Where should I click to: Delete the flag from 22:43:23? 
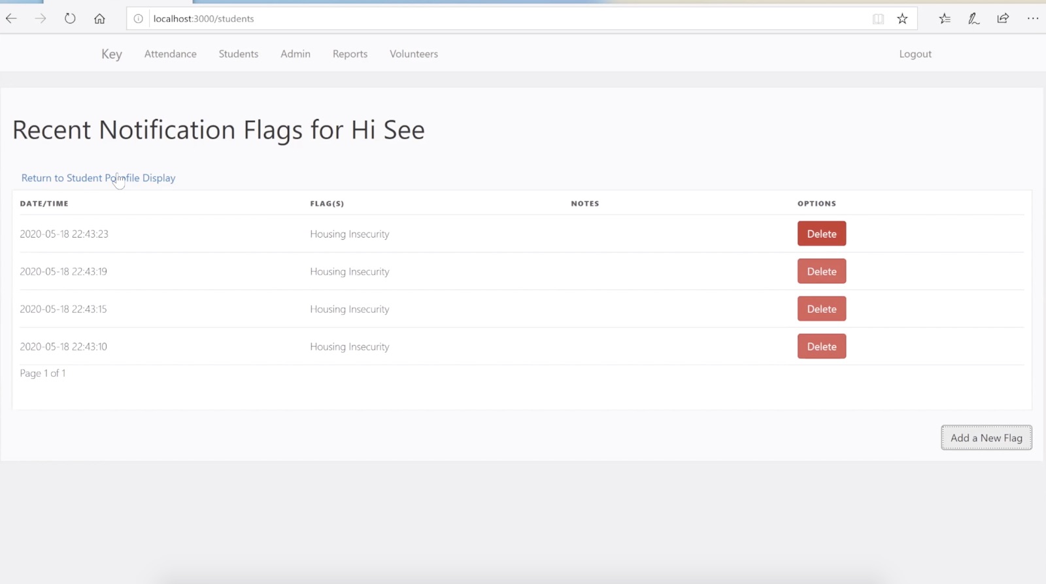821,234
